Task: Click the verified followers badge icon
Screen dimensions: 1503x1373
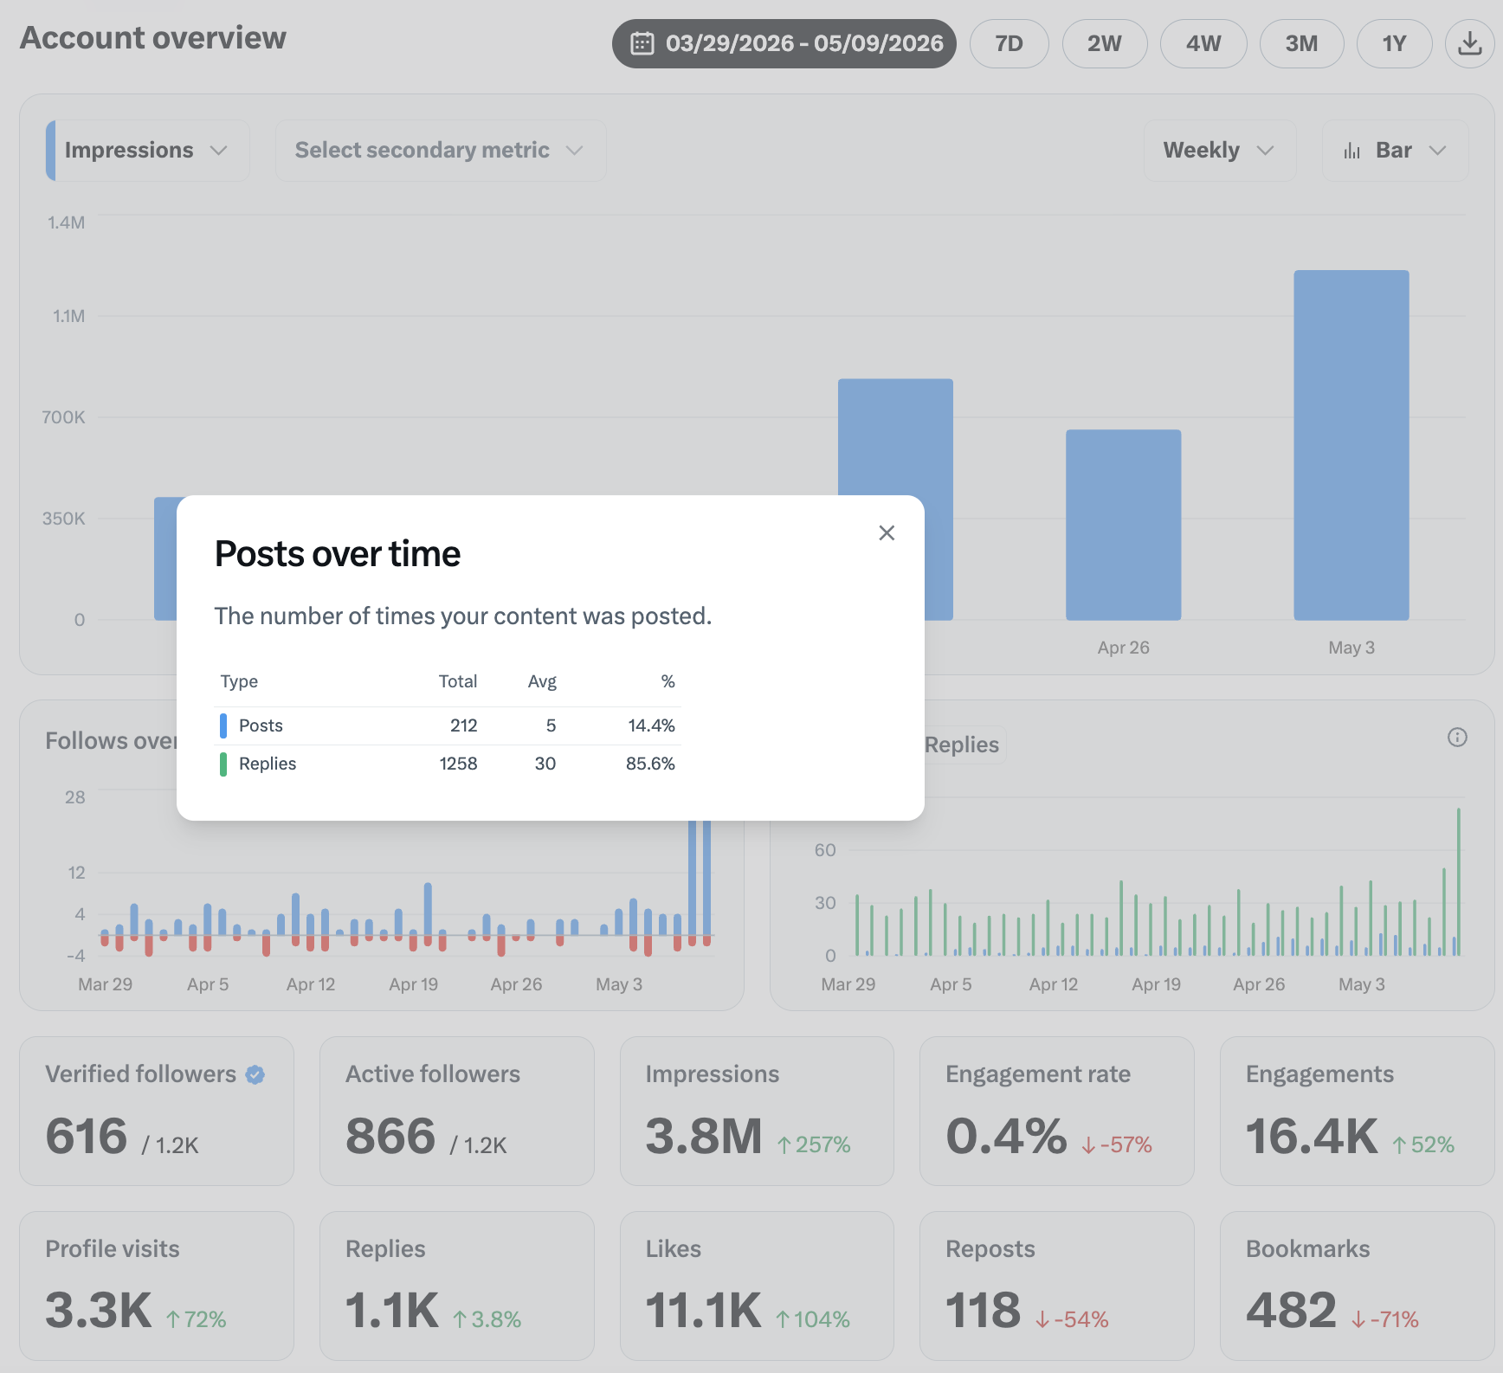Action: pos(255,1074)
